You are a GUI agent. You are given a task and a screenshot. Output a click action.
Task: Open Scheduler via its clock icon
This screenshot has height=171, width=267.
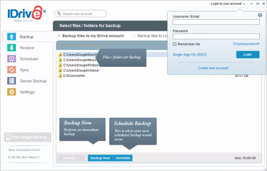[x=11, y=59]
